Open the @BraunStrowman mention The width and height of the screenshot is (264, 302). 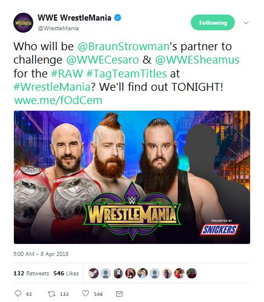124,47
